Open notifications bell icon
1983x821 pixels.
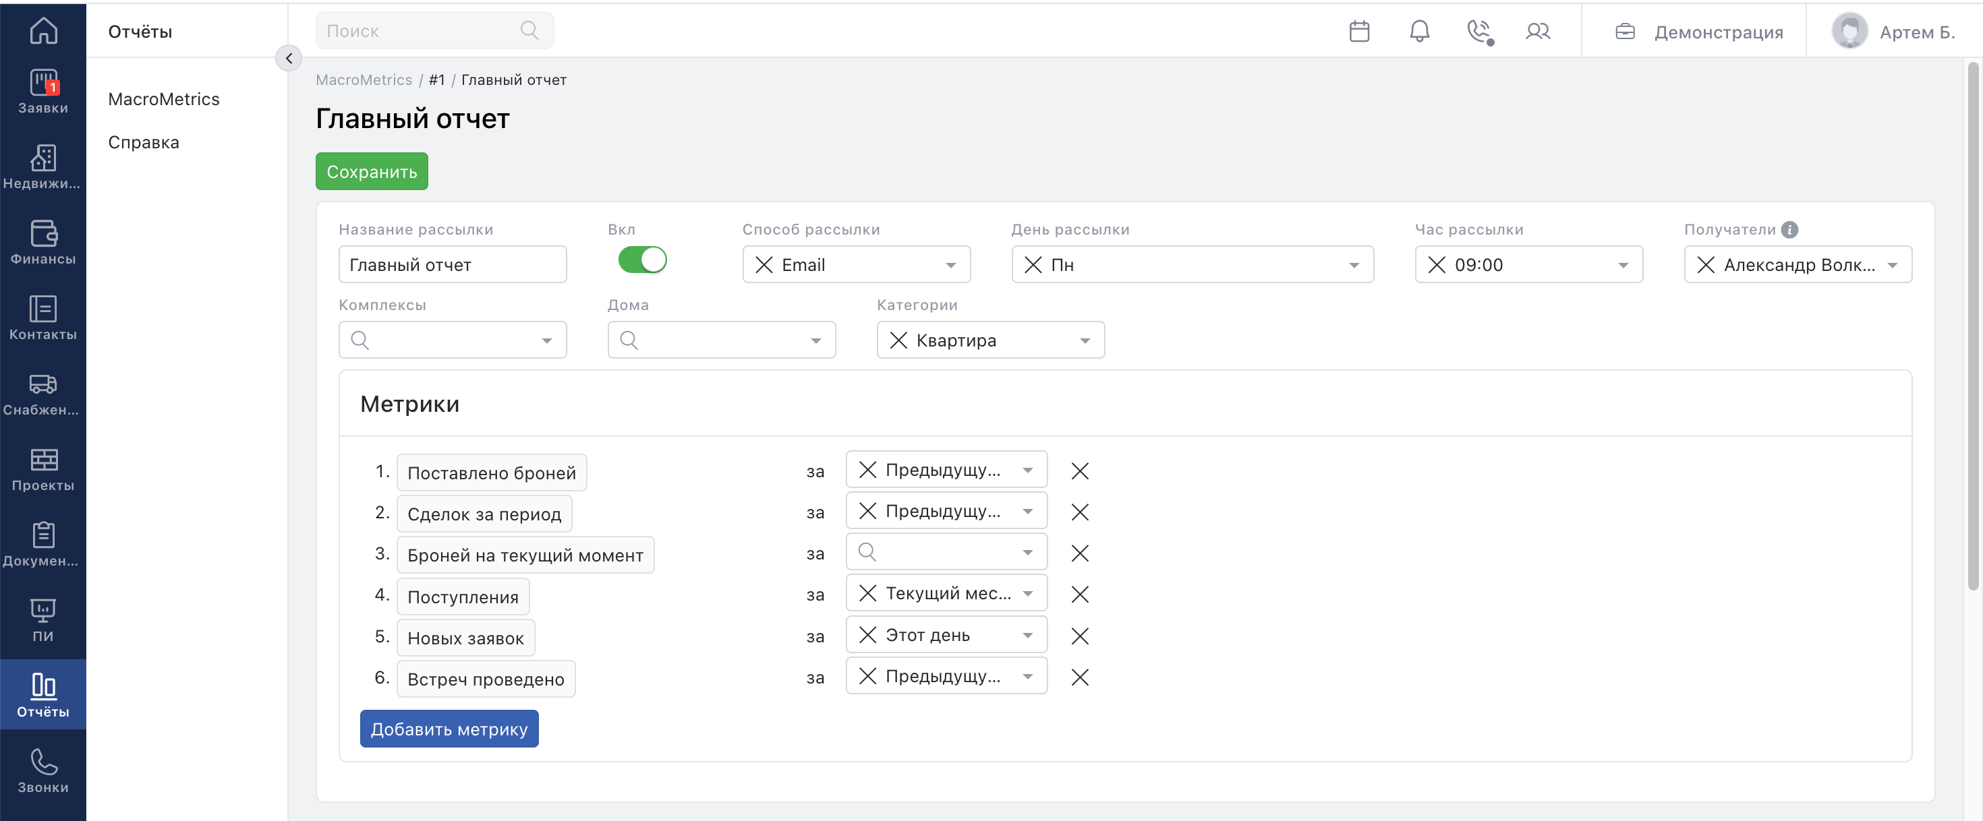point(1418,32)
